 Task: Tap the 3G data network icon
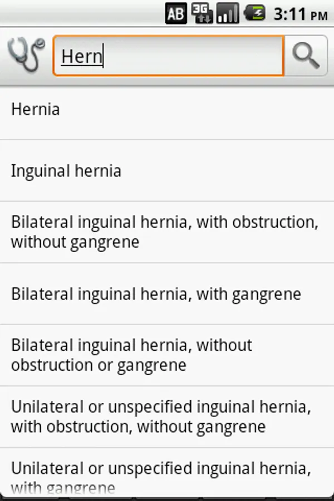pos(202,13)
